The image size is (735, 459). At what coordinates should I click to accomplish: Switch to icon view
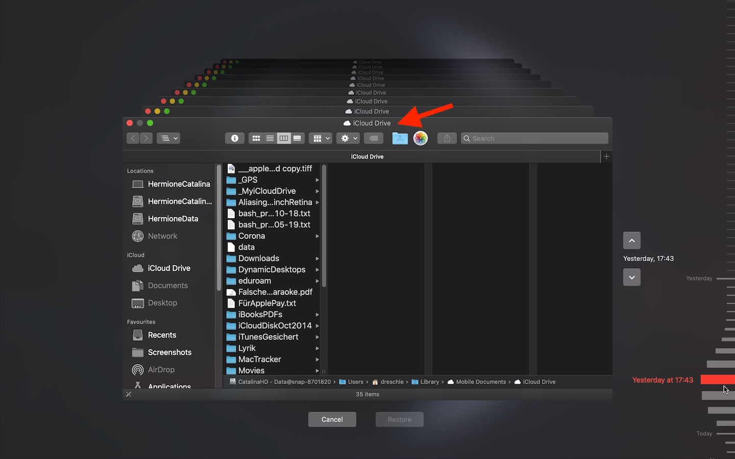pyautogui.click(x=256, y=138)
